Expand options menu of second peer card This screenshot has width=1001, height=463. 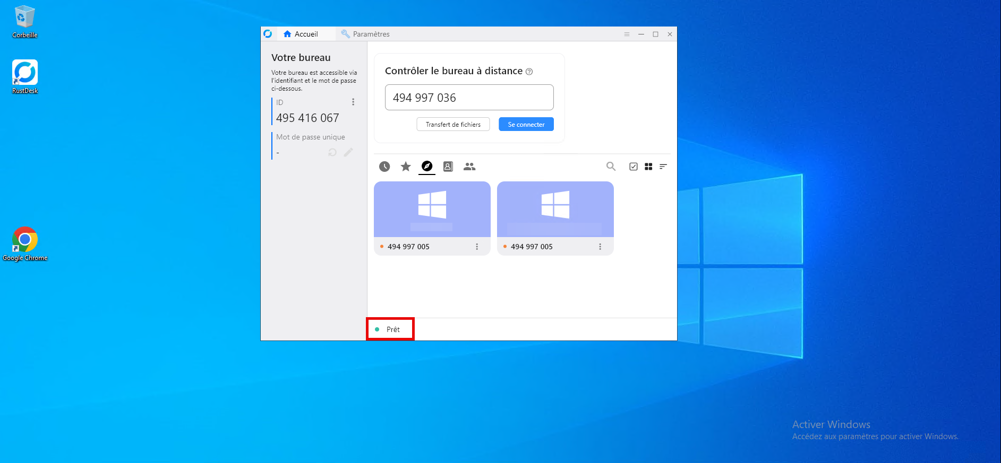600,247
